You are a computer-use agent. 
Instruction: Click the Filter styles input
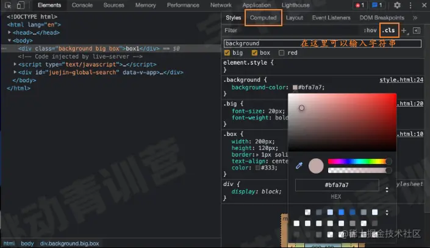coord(292,30)
